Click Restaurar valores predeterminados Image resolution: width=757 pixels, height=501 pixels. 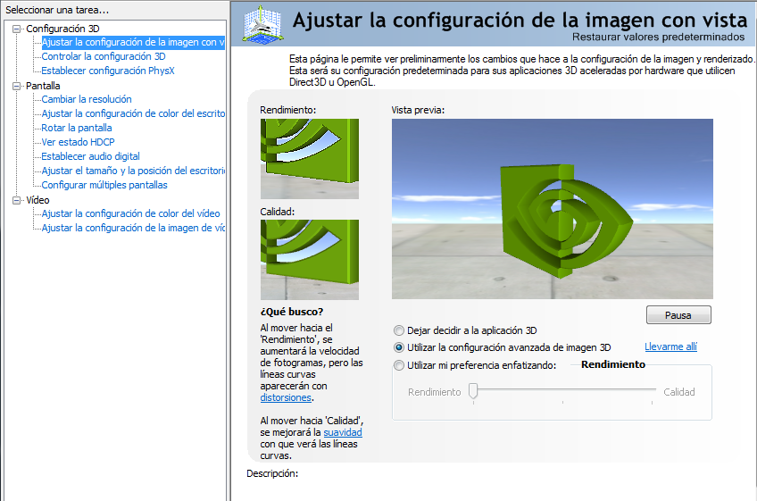[x=659, y=38]
